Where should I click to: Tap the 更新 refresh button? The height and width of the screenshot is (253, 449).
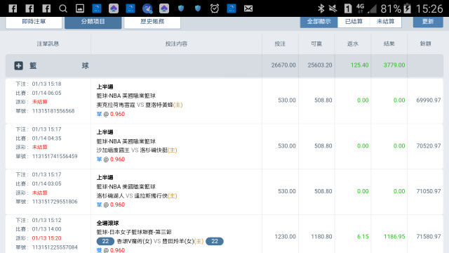[x=428, y=22]
